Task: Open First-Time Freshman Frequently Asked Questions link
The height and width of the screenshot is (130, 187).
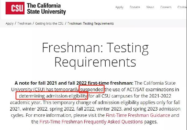Action: (91, 122)
